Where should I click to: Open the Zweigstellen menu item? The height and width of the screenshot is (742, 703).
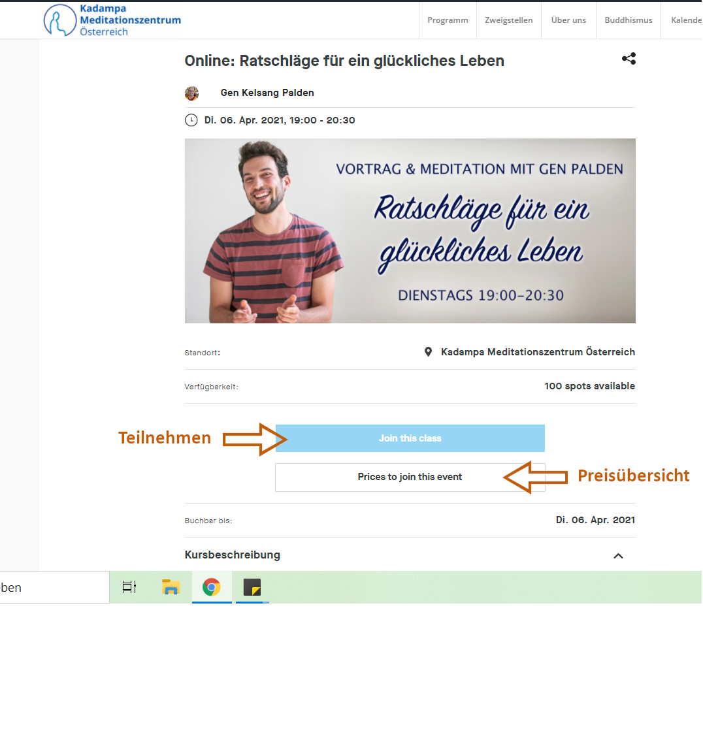(x=508, y=20)
